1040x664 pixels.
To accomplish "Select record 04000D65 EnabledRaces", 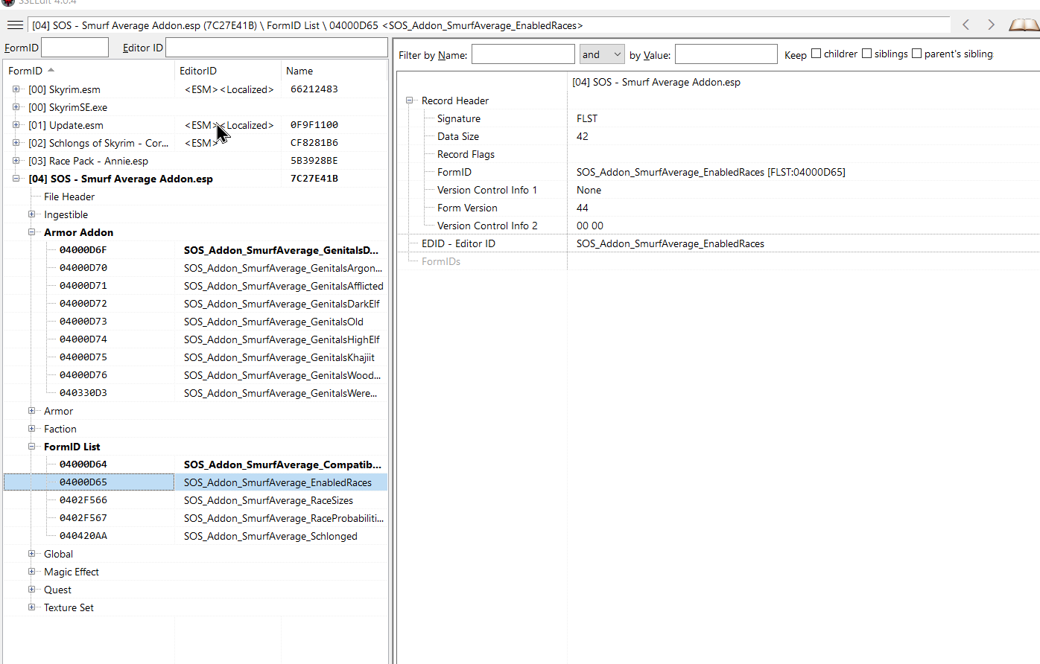I will point(195,482).
